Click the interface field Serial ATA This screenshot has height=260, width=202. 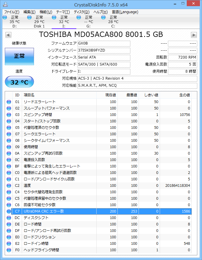(x=104, y=58)
